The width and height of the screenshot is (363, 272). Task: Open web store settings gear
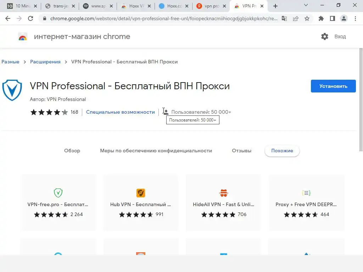point(325,36)
